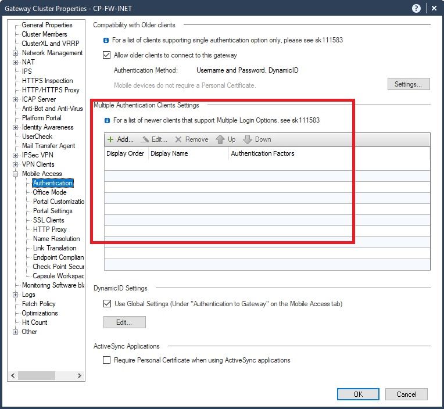Open Capsule Workspace page
The width and height of the screenshot is (444, 409).
click(x=59, y=276)
